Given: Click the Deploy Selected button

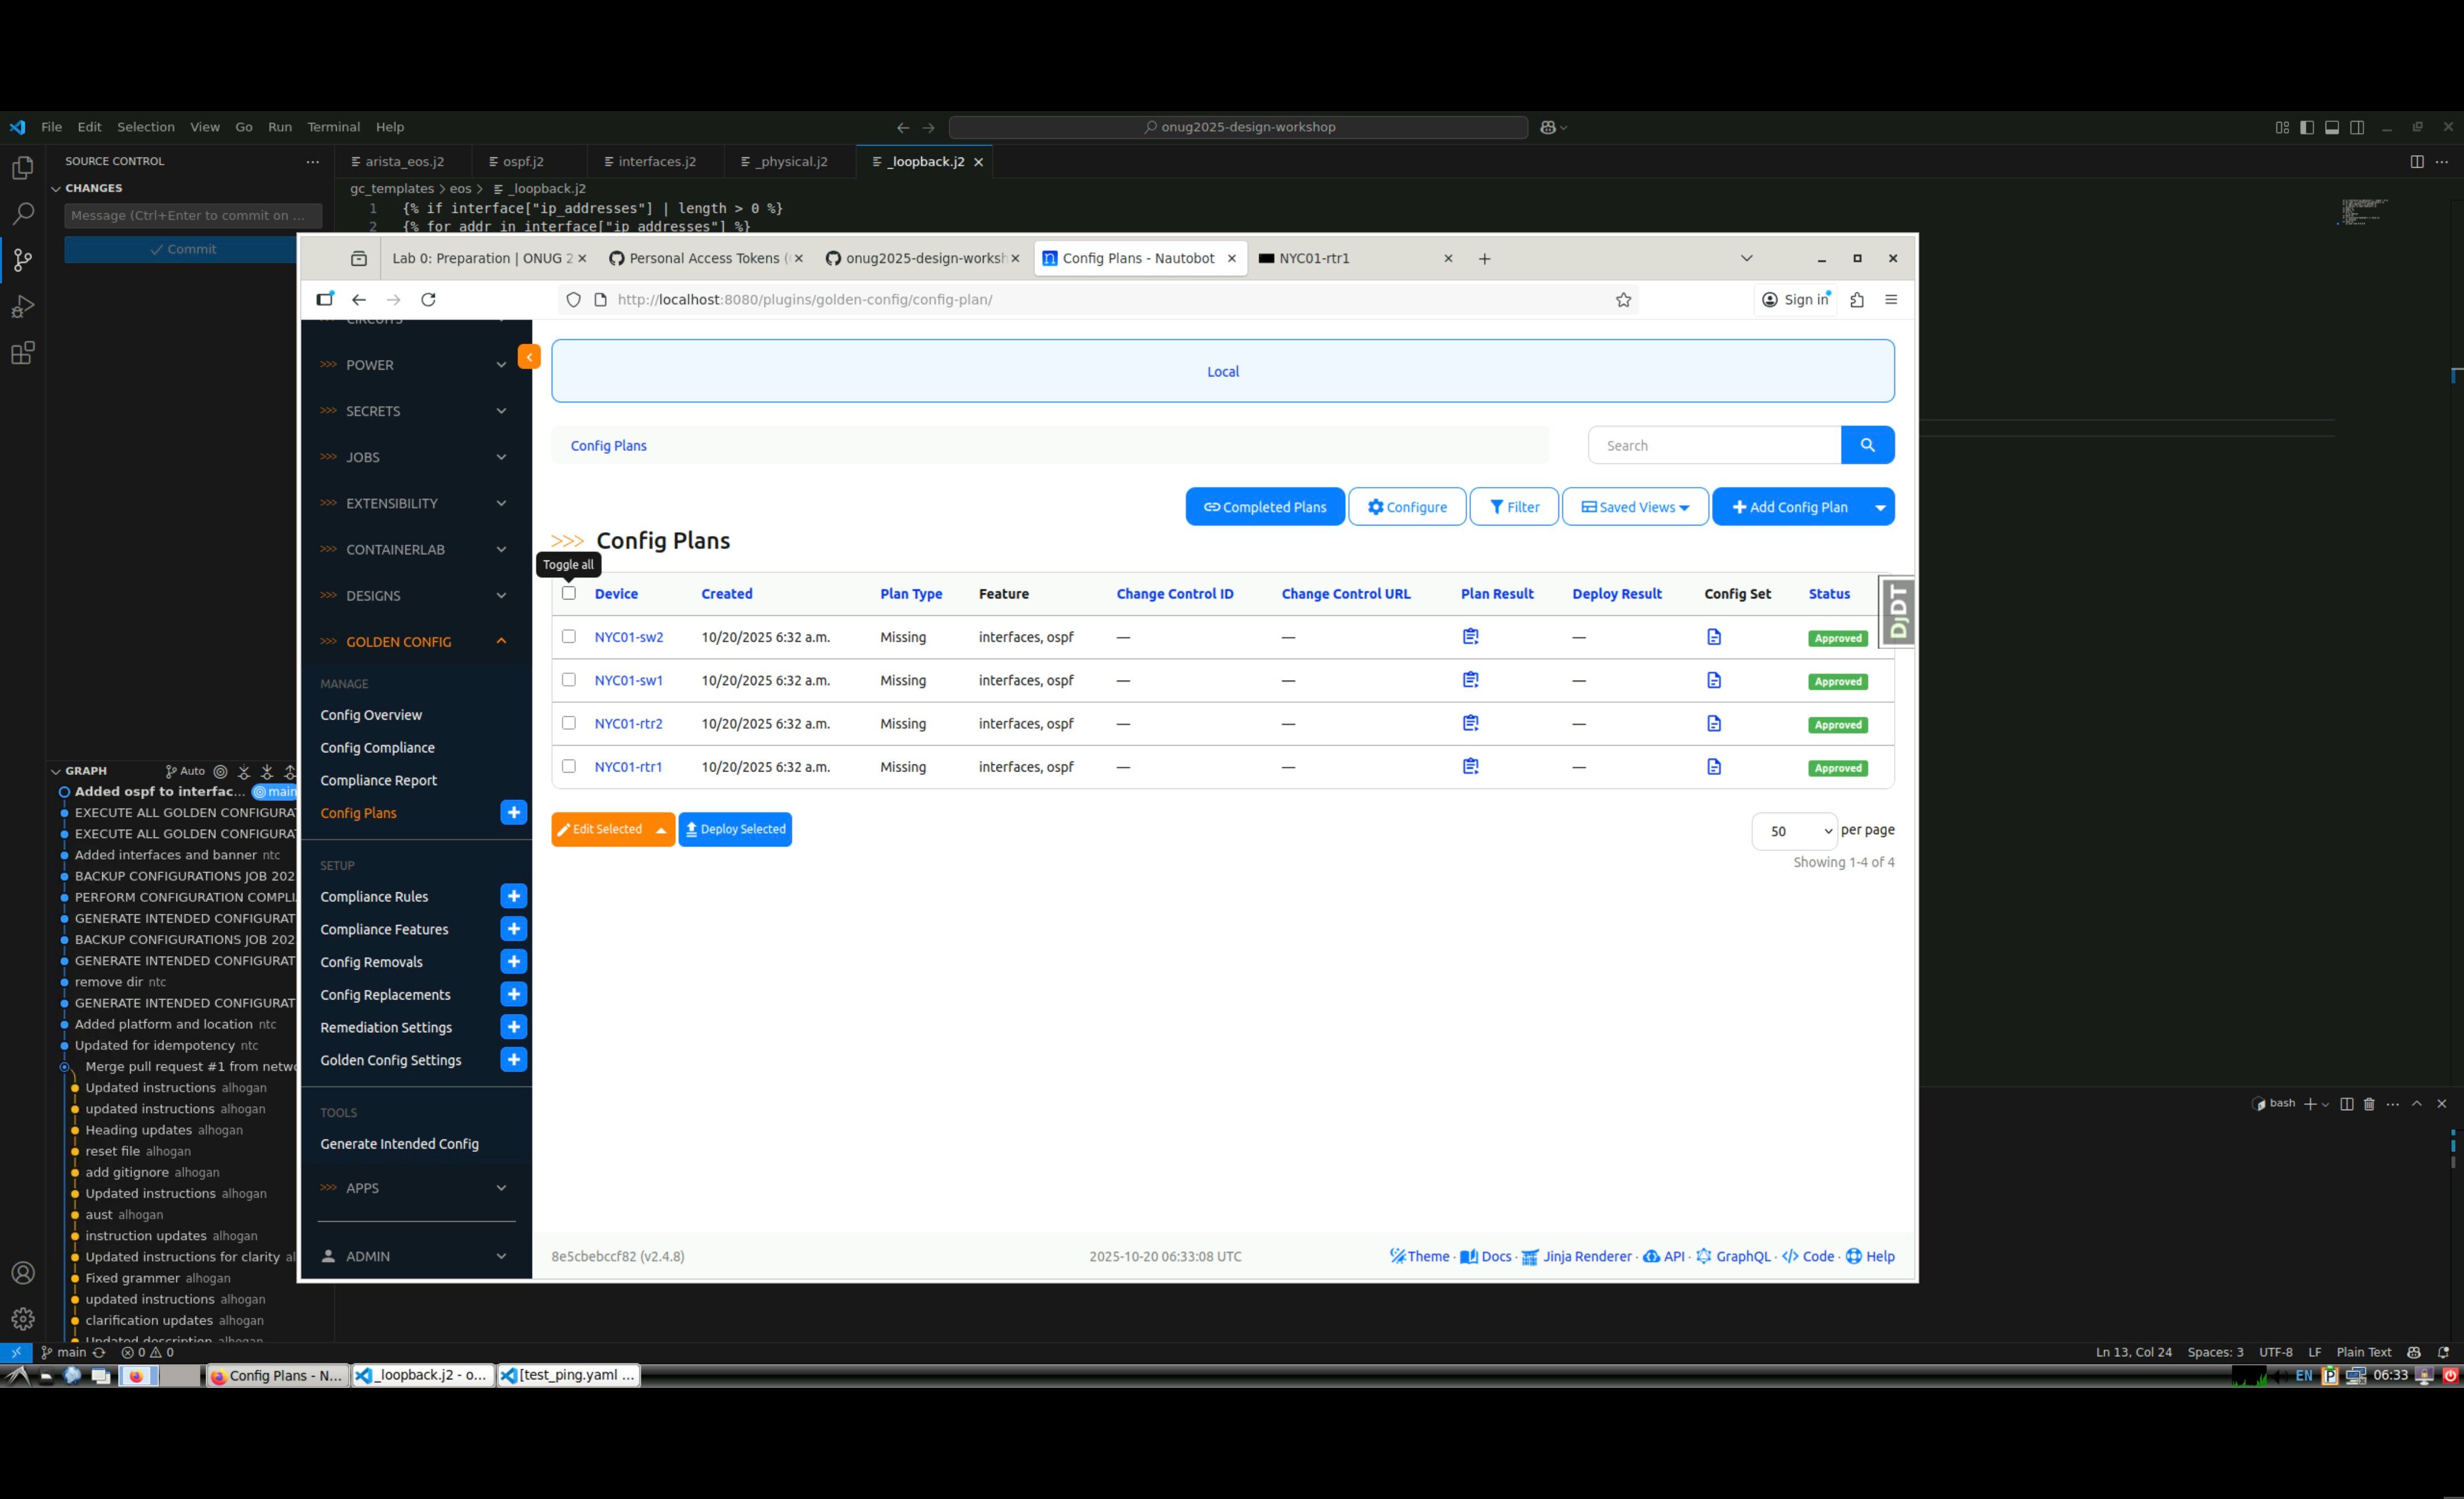Looking at the screenshot, I should click(735, 830).
